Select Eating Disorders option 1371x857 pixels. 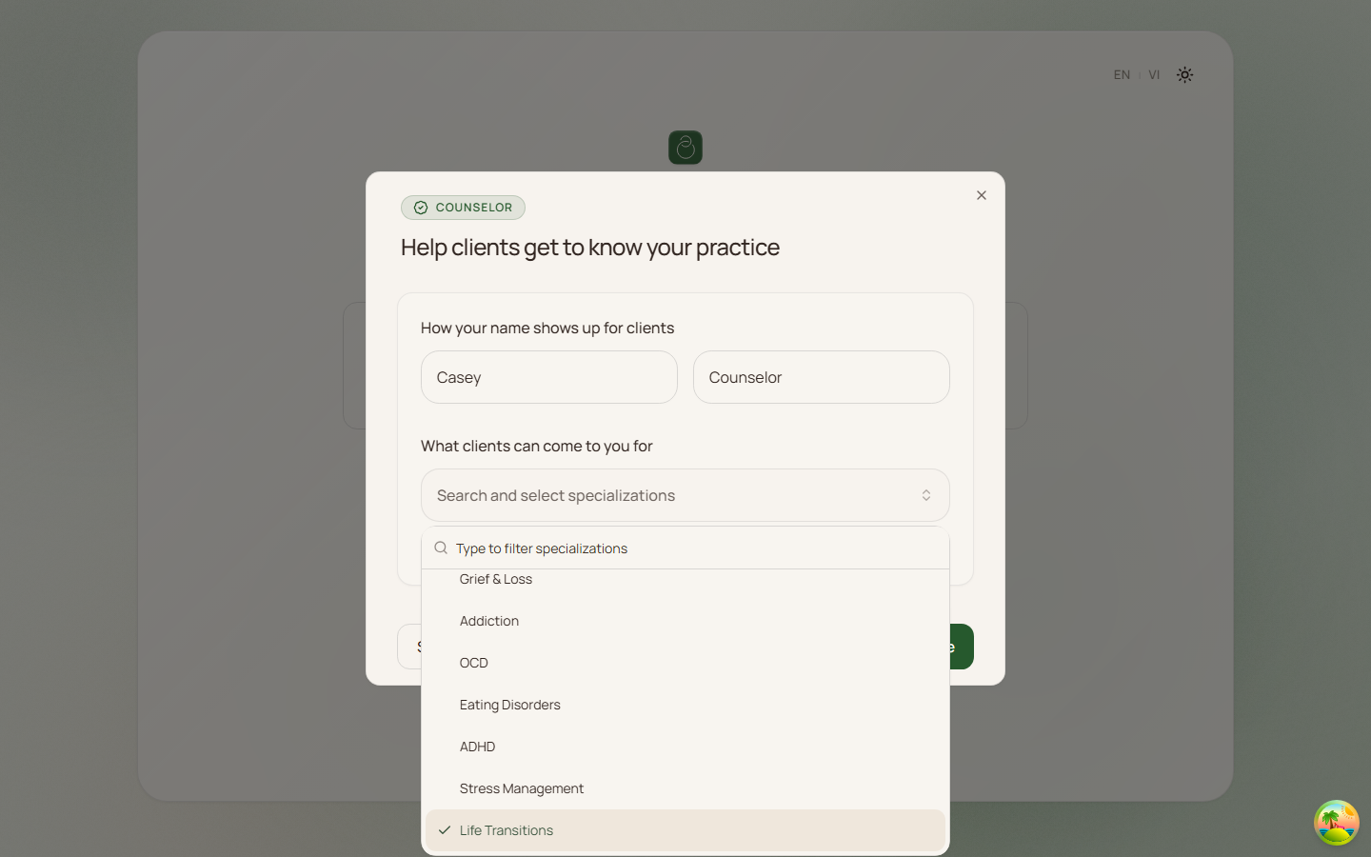510,705
